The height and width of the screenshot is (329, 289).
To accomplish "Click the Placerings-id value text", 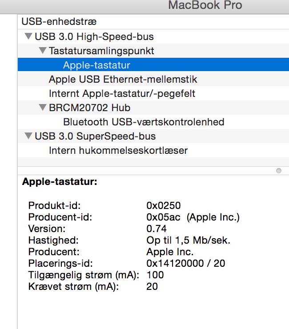I will point(185,263).
